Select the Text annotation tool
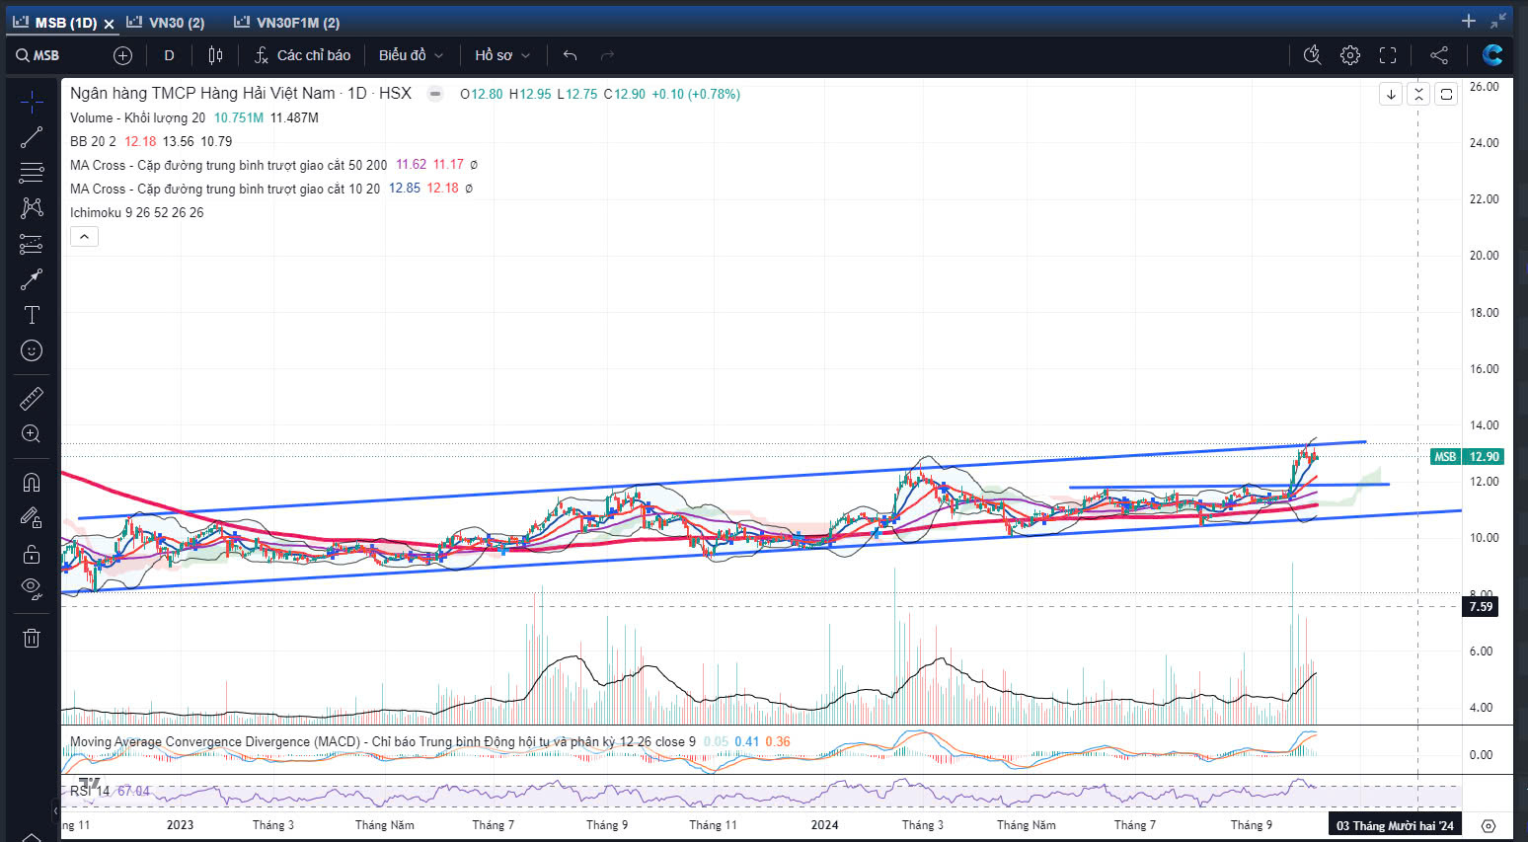1528x842 pixels. click(x=32, y=315)
